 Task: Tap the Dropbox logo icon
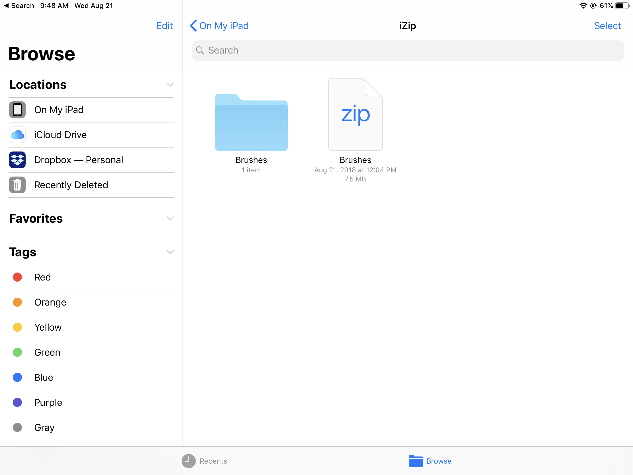[17, 160]
